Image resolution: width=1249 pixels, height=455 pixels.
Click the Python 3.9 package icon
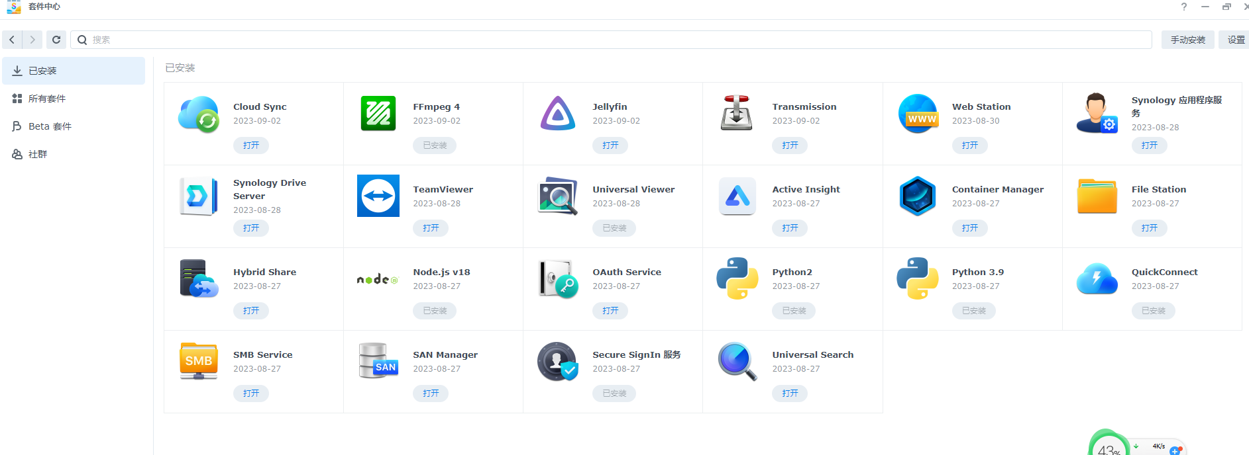point(917,278)
